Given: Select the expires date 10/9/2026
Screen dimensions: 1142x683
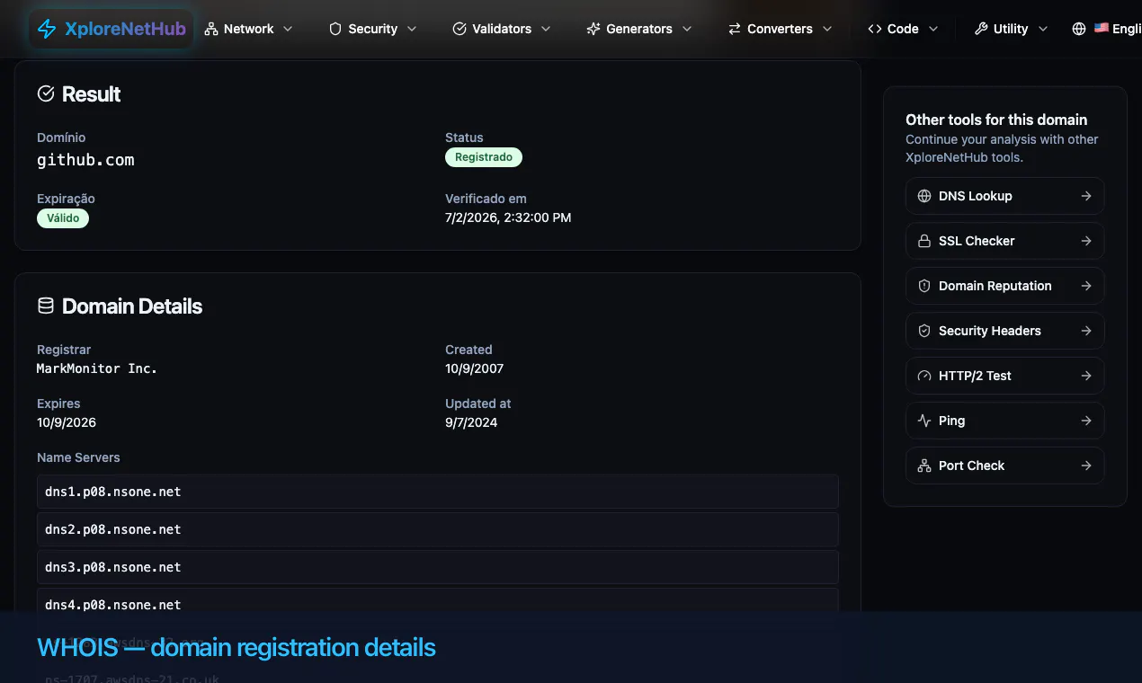Looking at the screenshot, I should 67,422.
